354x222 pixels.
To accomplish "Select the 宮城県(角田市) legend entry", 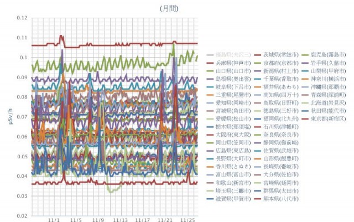I will pos(228,111).
